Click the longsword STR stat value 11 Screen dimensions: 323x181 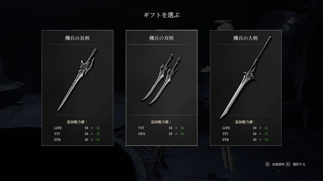(98, 140)
